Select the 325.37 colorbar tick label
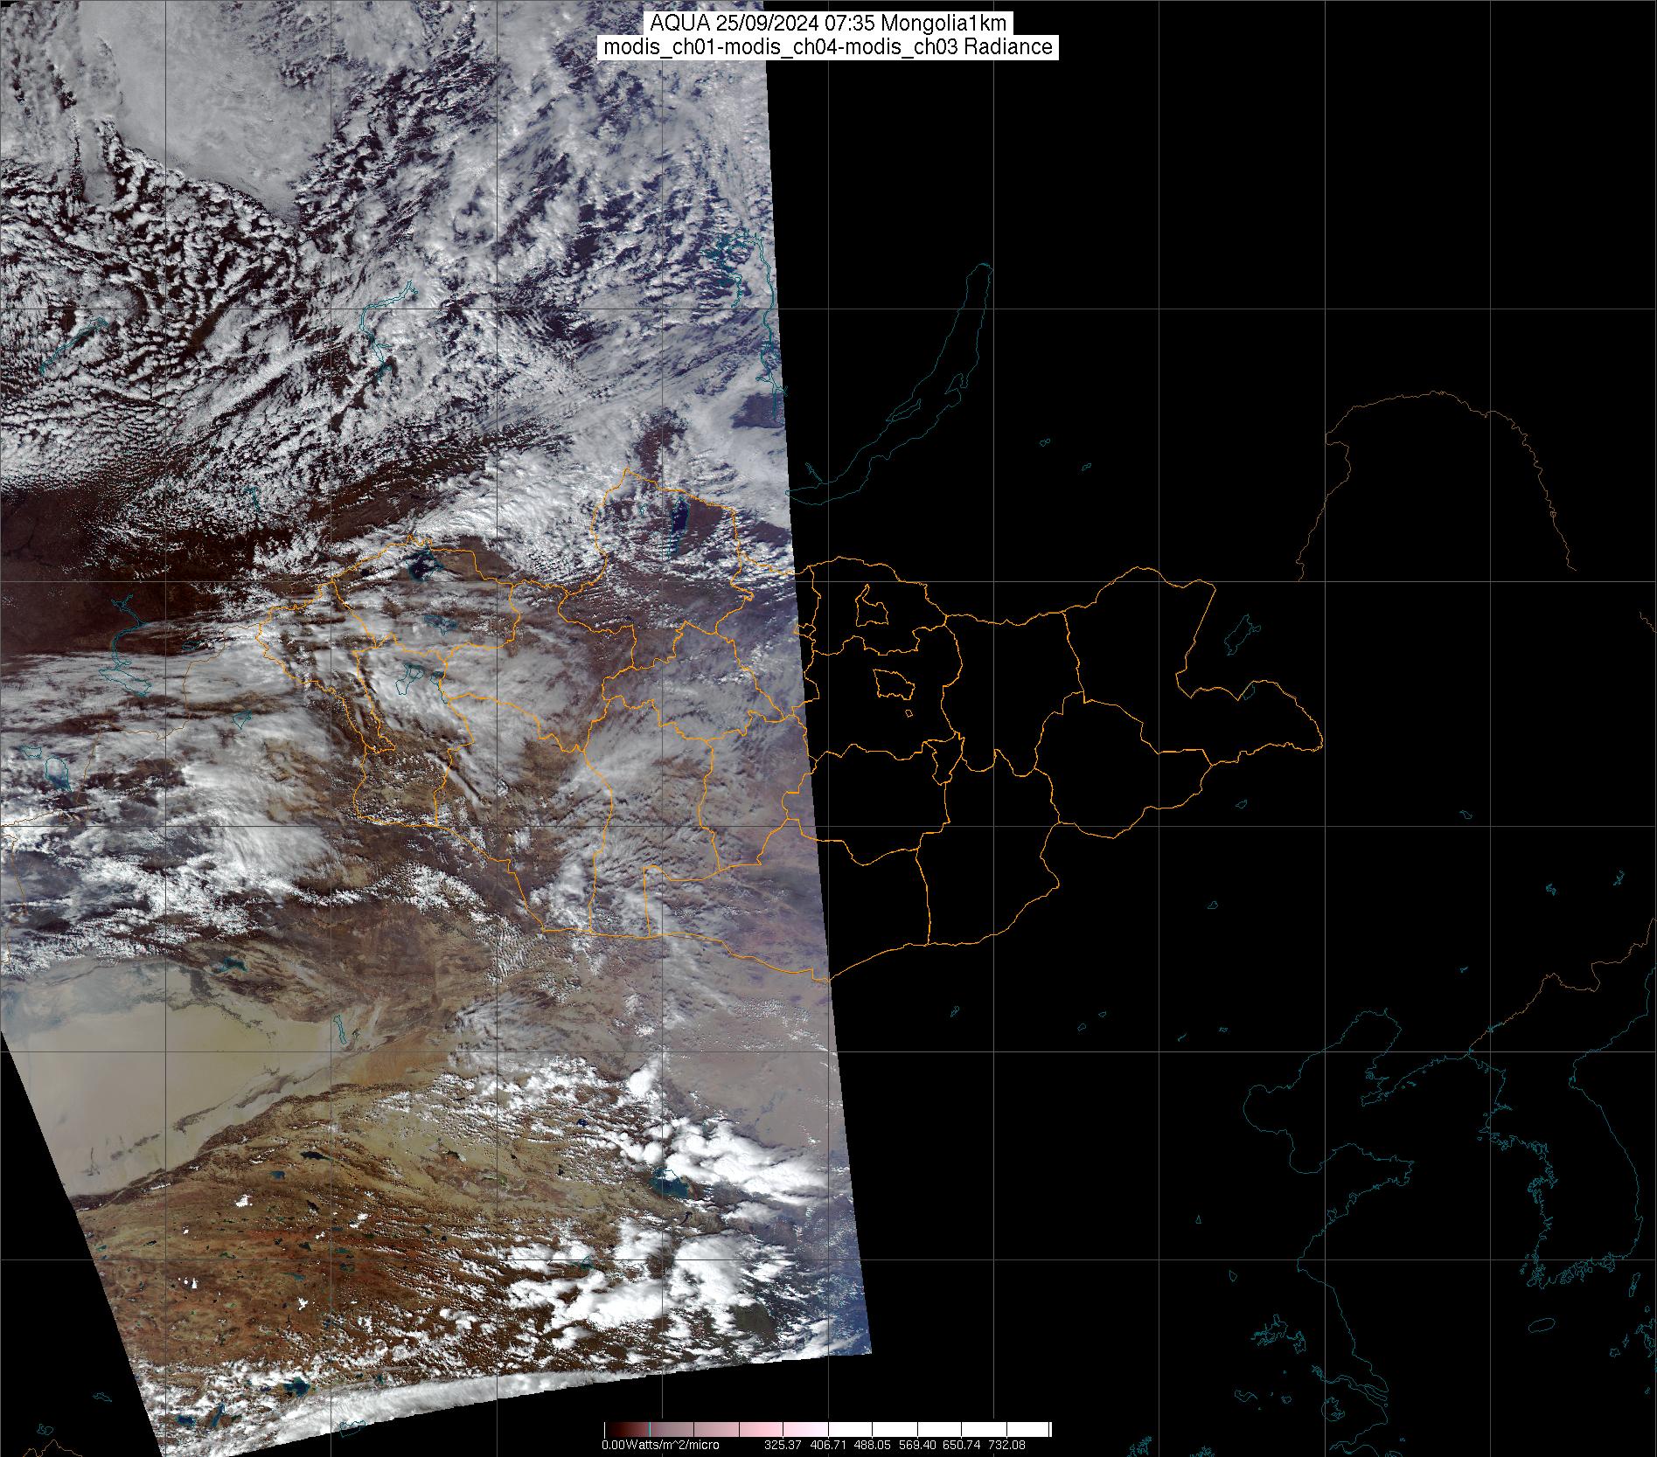1657x1457 pixels. [784, 1445]
